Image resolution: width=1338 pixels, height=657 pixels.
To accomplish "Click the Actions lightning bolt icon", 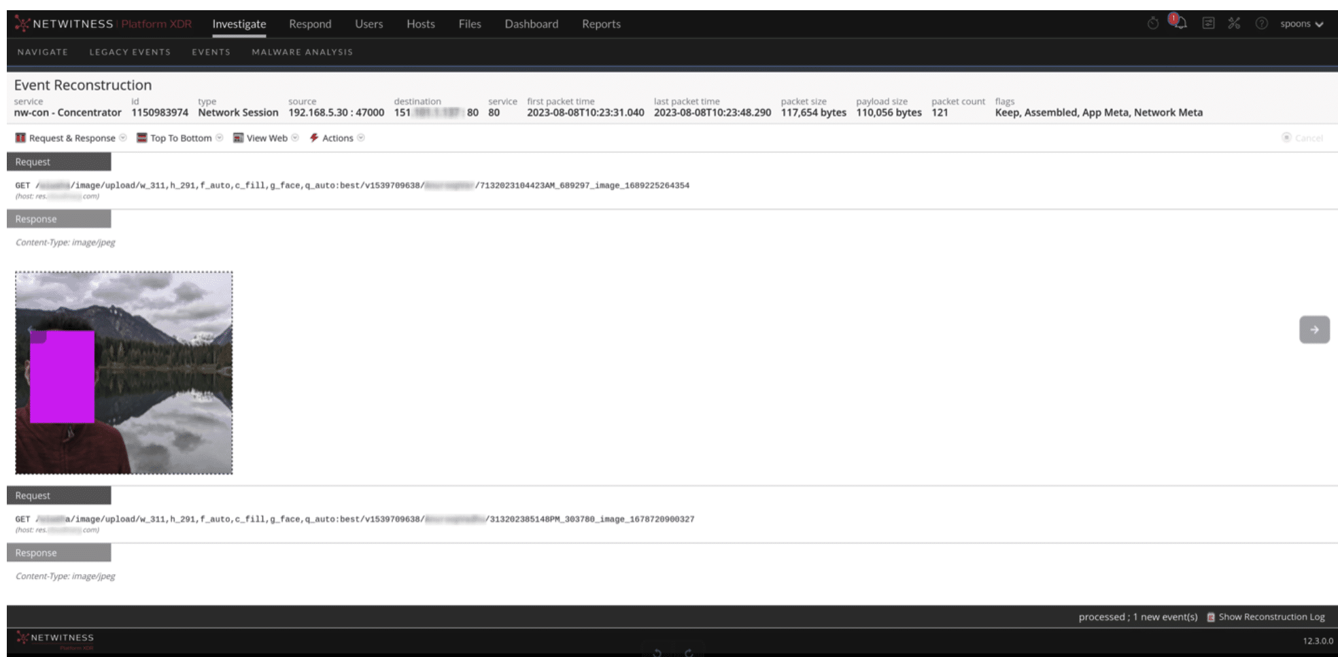I will tap(314, 138).
